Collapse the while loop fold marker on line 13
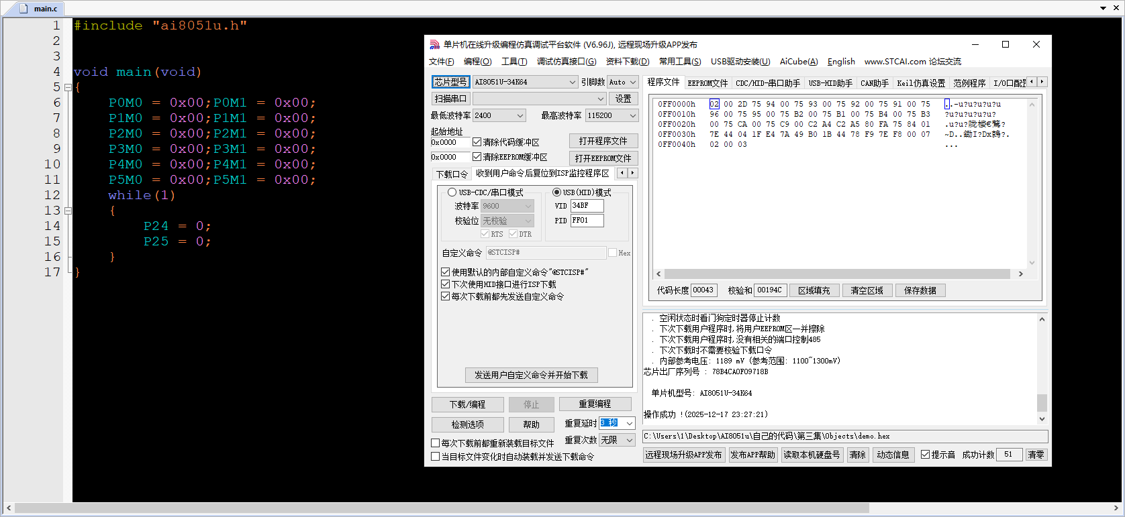The image size is (1125, 517). point(68,211)
